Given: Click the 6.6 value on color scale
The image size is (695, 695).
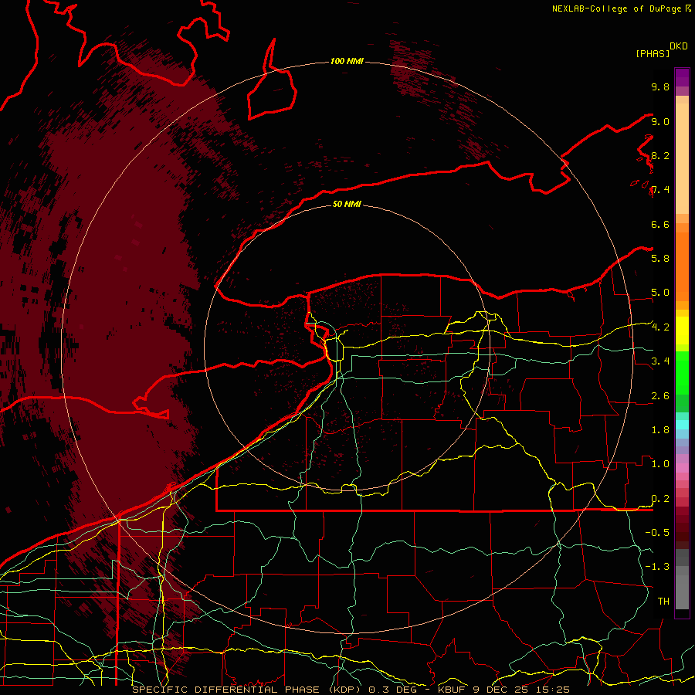Looking at the screenshot, I should (x=660, y=224).
